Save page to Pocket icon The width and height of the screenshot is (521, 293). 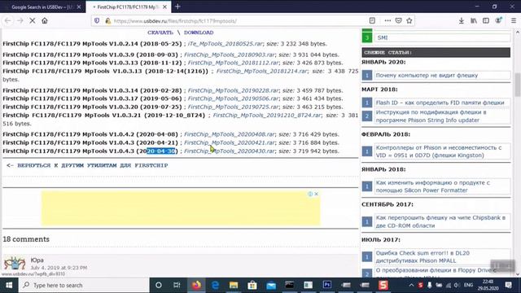coord(398,20)
